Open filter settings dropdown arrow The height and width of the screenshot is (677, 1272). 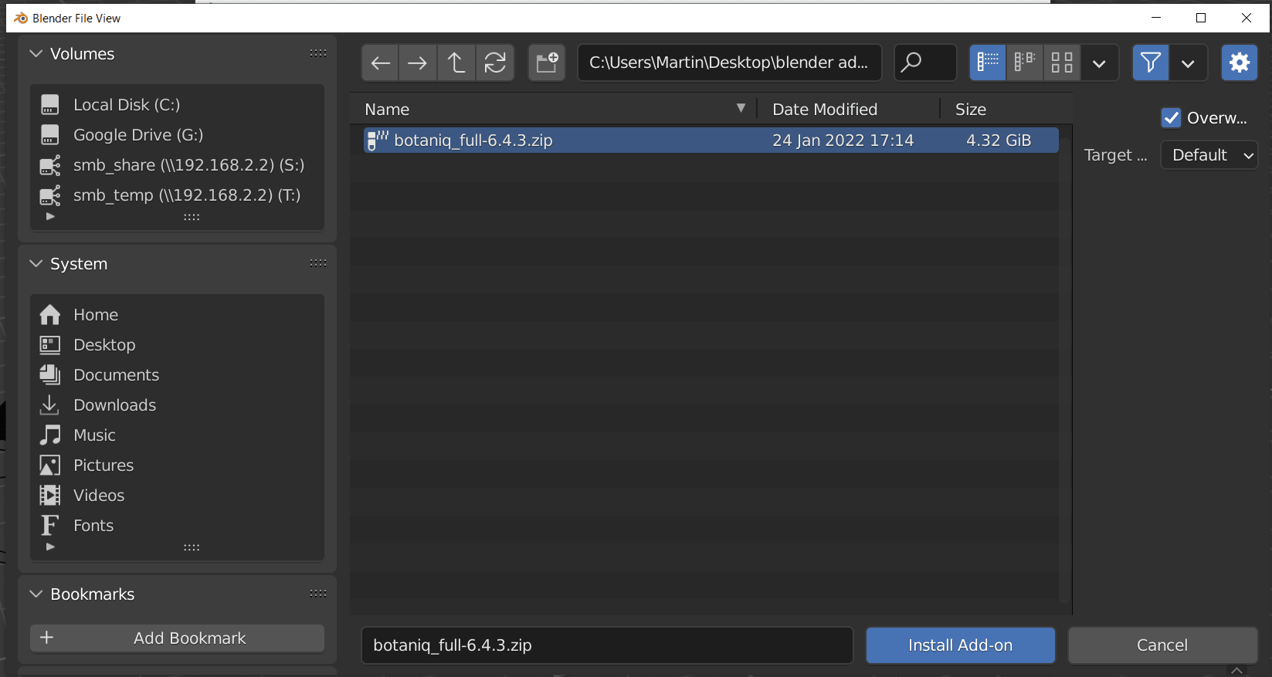click(1188, 63)
